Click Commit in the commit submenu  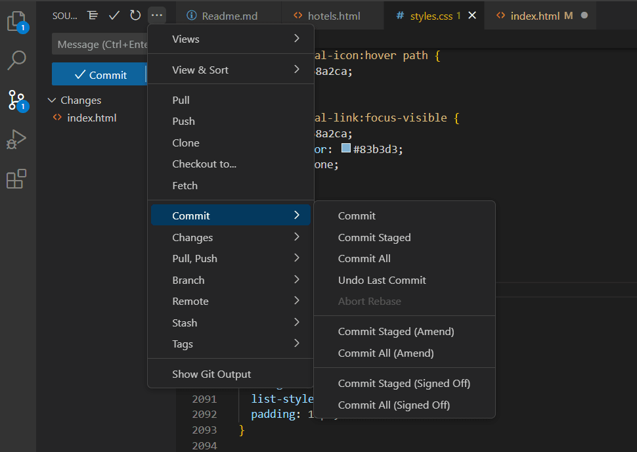[x=405, y=216]
